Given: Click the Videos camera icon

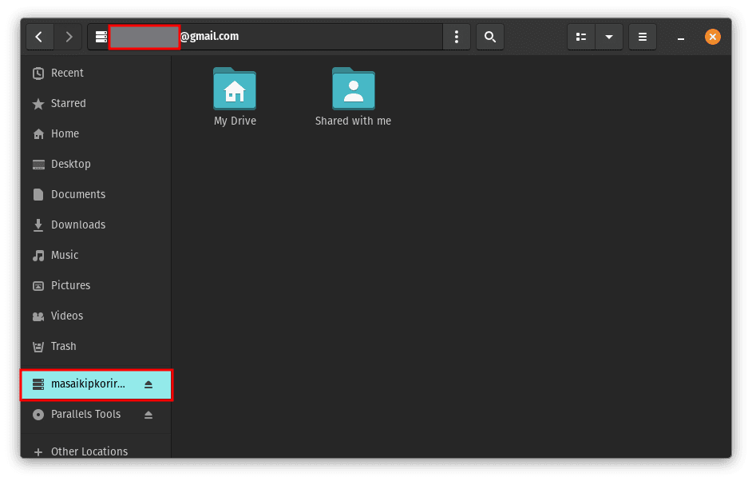Looking at the screenshot, I should coord(38,316).
